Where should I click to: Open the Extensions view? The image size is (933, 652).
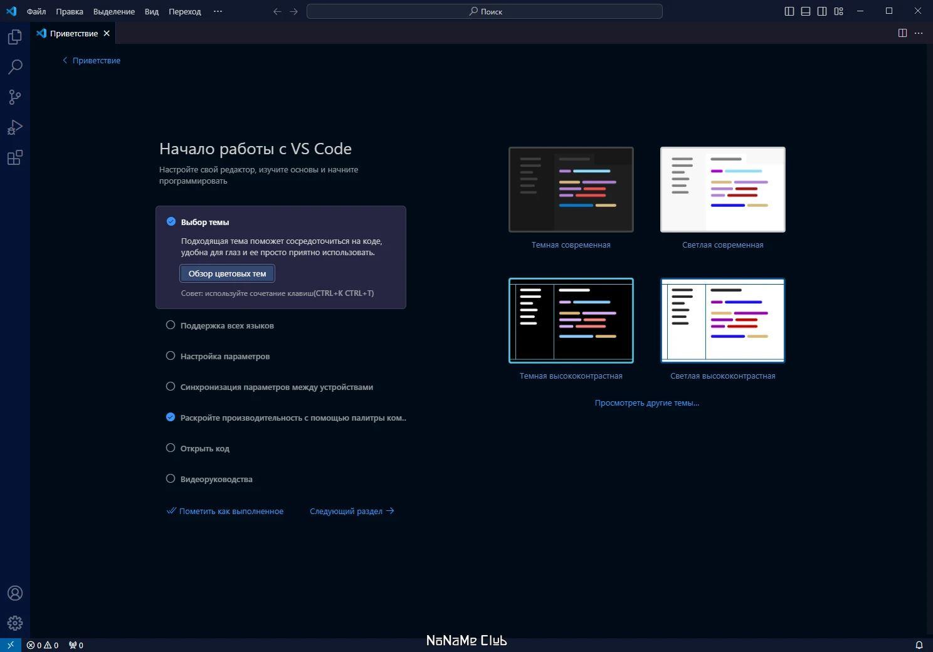click(15, 157)
